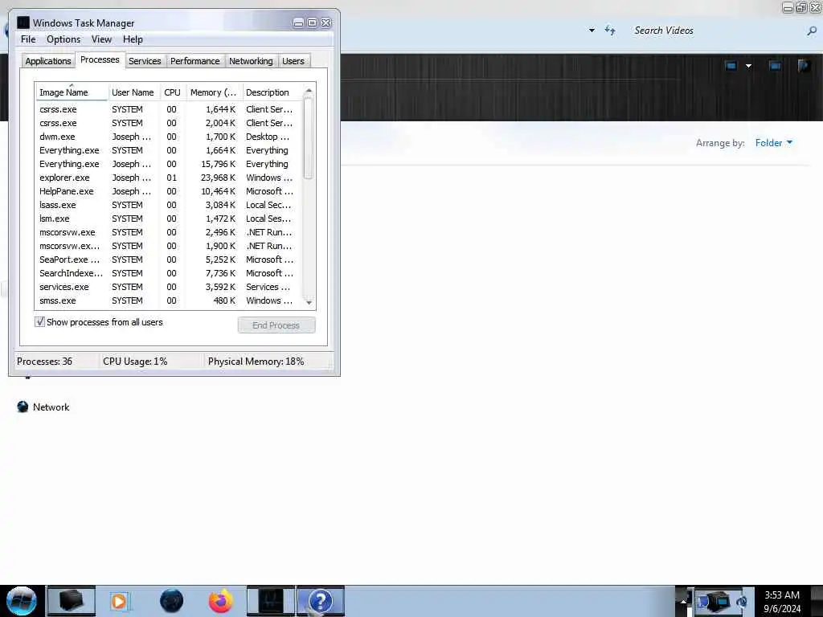Screen dimensions: 823x617
Task: Click the Desktop ... description cell
Action: coord(268,137)
